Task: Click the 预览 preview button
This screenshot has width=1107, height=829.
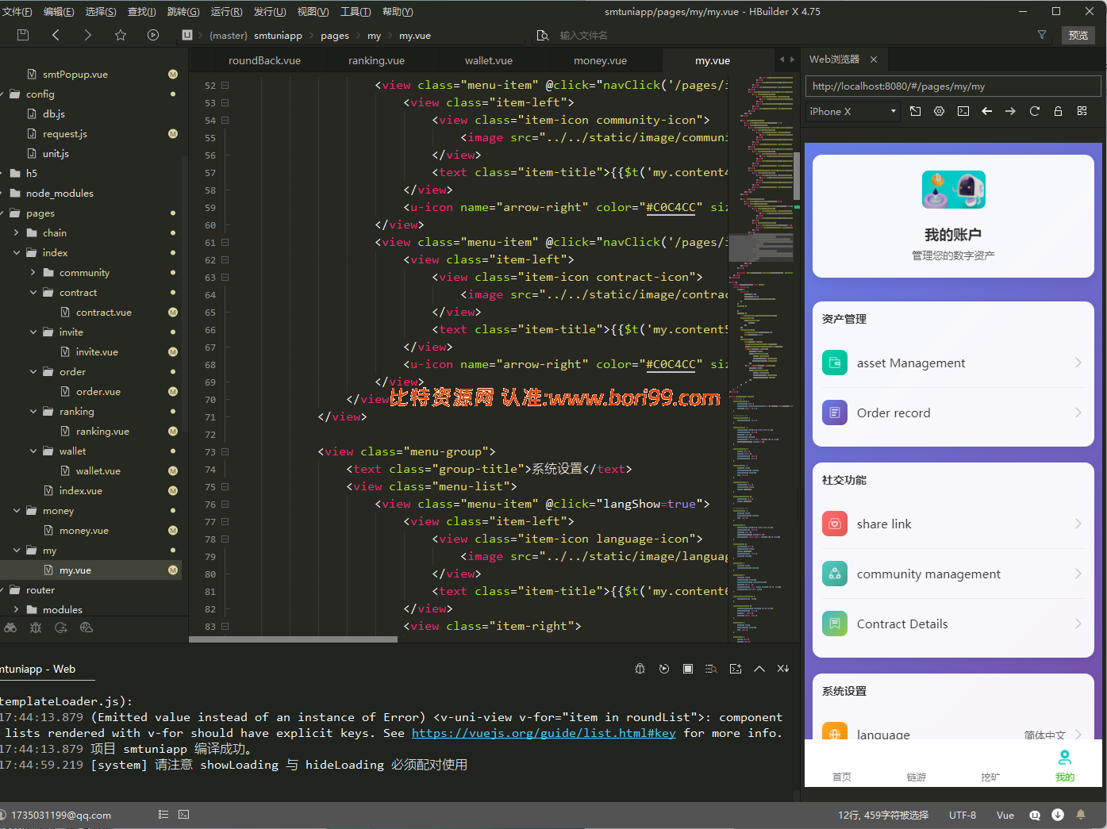Action: pyautogui.click(x=1078, y=35)
